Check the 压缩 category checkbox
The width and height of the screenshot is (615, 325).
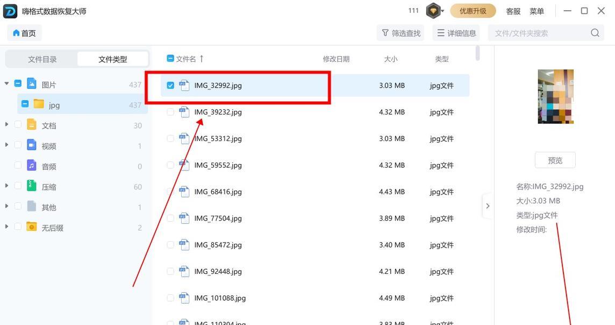click(18, 186)
